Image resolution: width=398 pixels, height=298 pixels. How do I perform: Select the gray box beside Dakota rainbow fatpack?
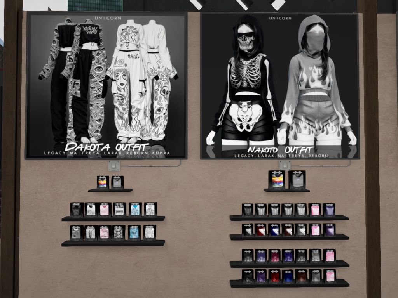117,182
